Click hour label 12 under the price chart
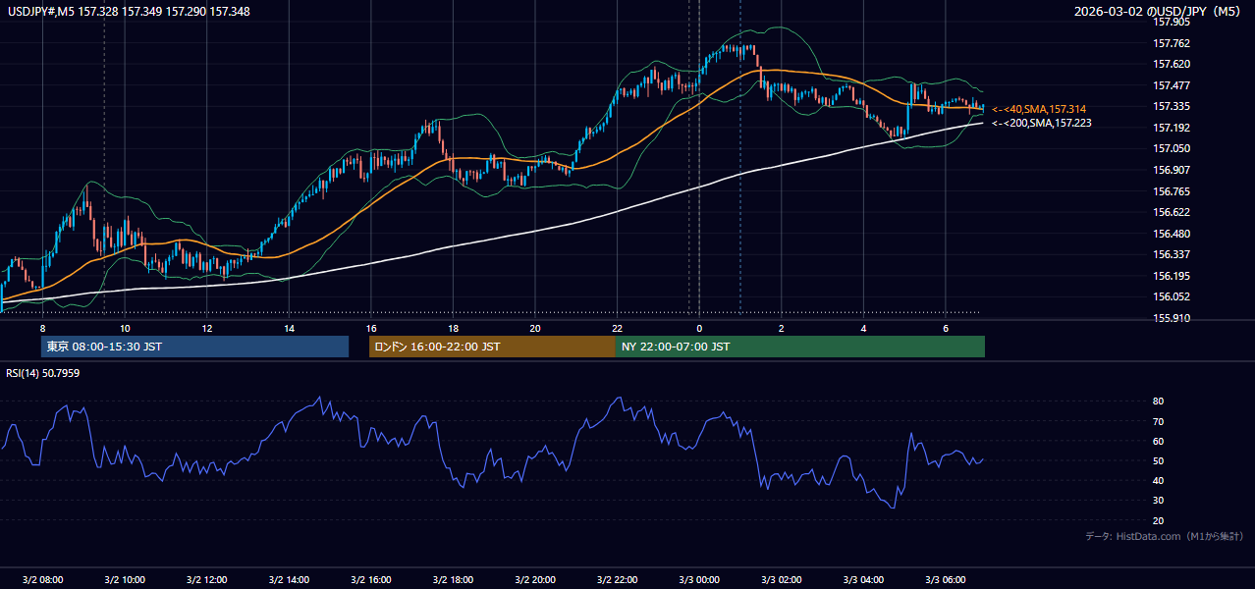The width and height of the screenshot is (1255, 589). [206, 328]
